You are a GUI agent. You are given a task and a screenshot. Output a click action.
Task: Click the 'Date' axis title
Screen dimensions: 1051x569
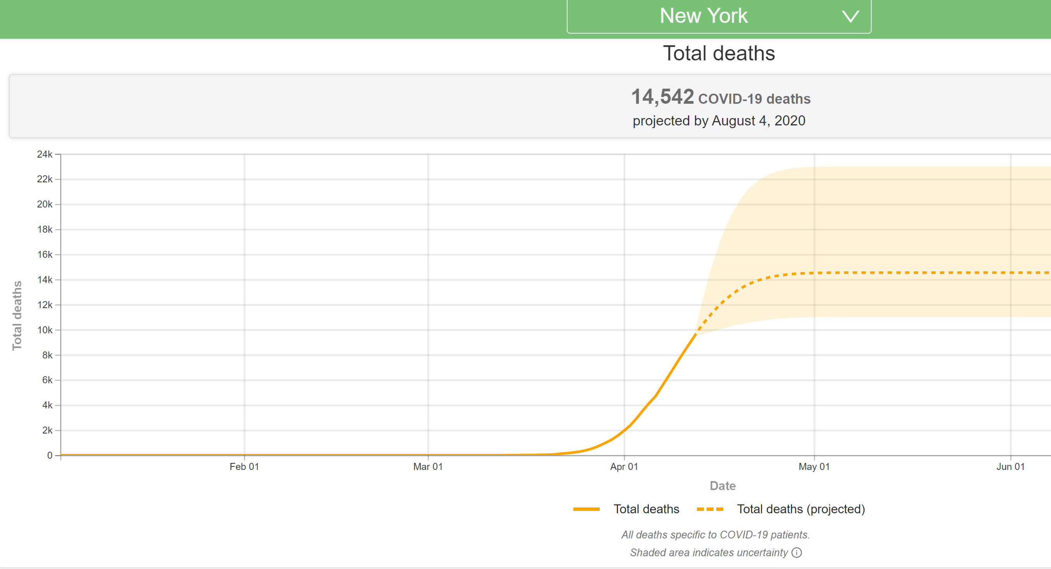pyautogui.click(x=722, y=486)
